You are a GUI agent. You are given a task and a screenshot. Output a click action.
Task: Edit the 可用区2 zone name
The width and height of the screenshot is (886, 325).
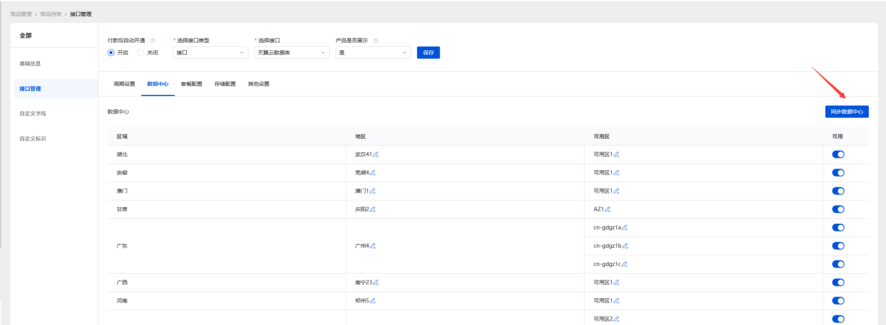(617, 319)
